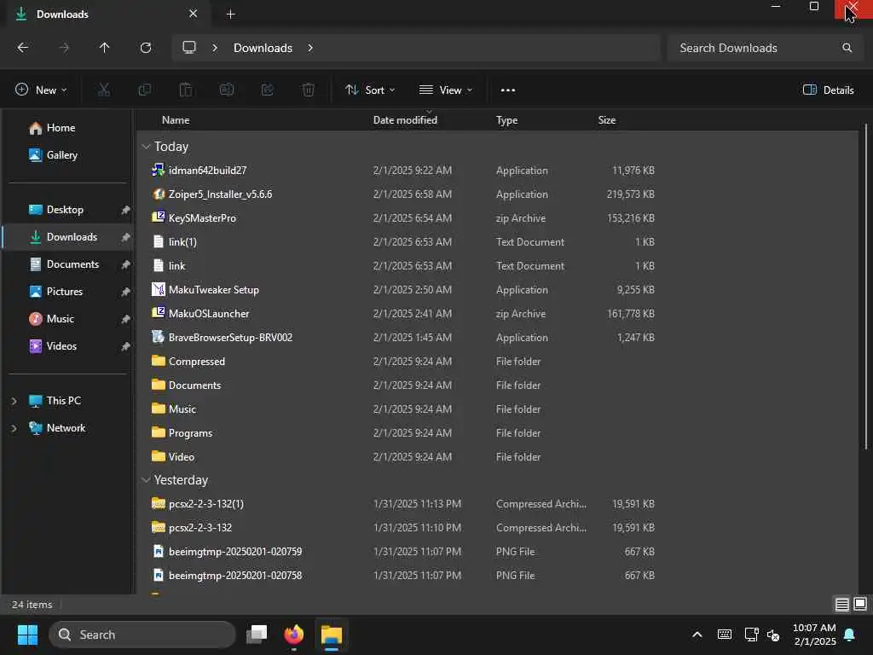Expand This PC in the navigation pane

click(x=14, y=401)
